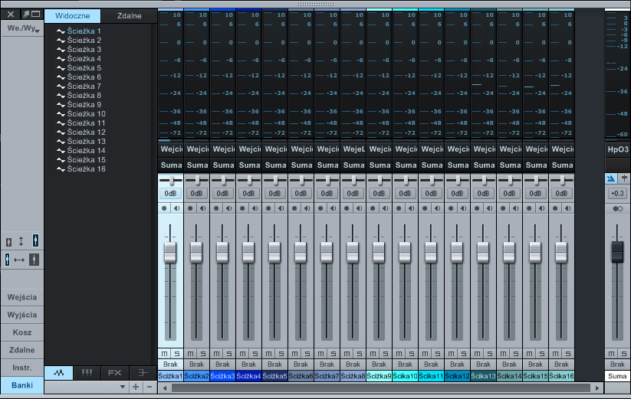Set narrow channel width layout
This screenshot has width=631, height=399.
pyautogui.click(x=7, y=260)
